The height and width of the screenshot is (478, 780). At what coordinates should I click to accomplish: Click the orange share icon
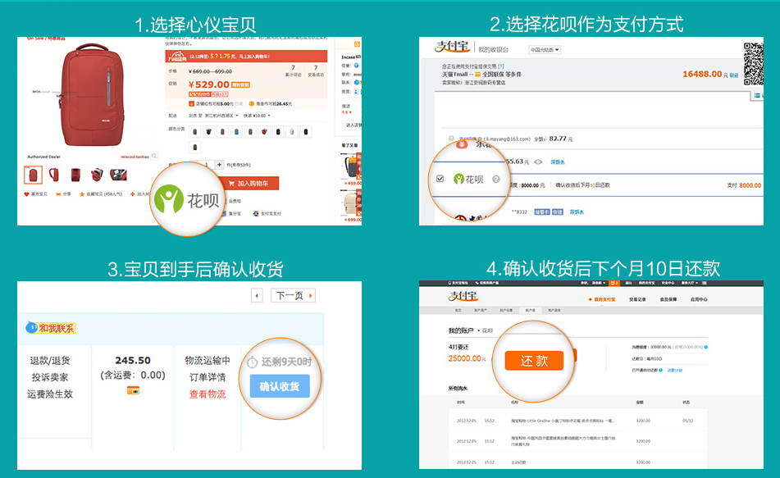click(59, 194)
